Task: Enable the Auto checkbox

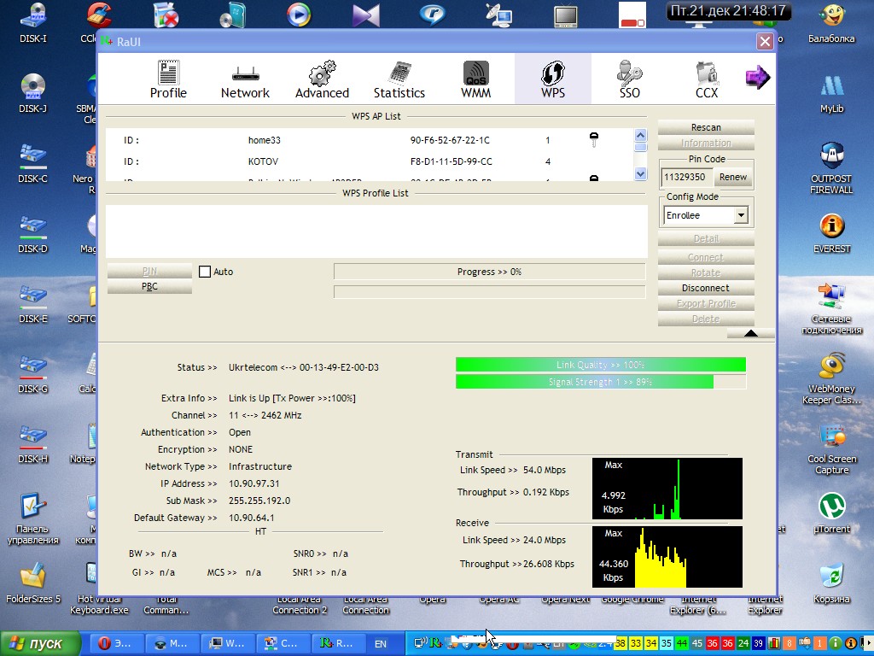Action: pos(205,272)
